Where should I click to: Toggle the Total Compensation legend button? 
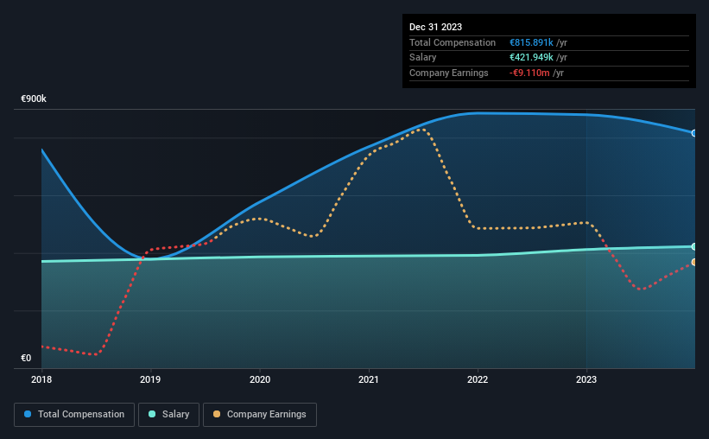(x=74, y=415)
